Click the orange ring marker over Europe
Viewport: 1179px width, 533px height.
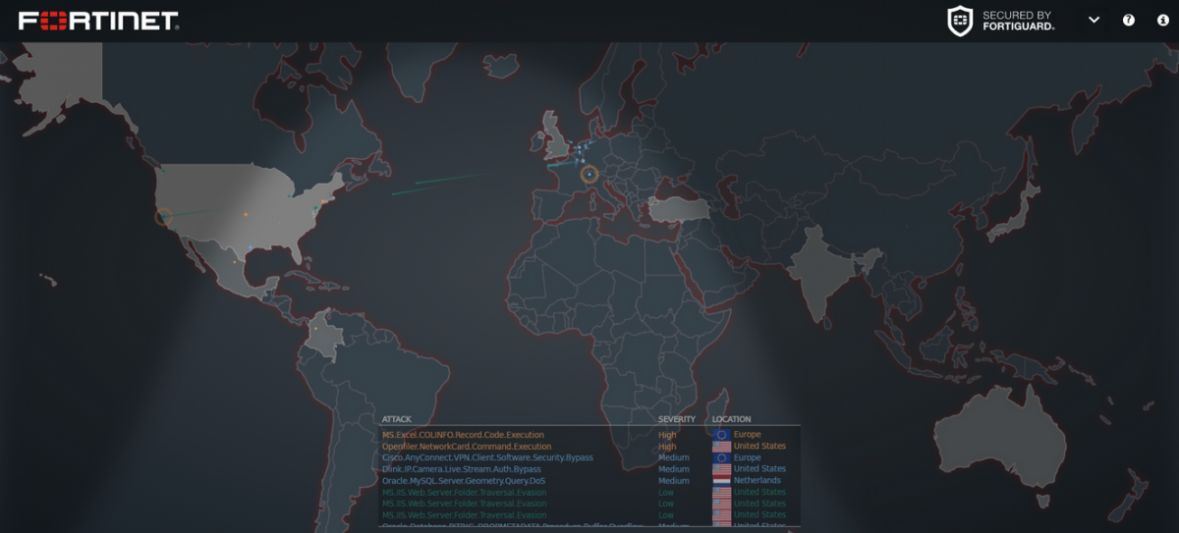coord(589,175)
